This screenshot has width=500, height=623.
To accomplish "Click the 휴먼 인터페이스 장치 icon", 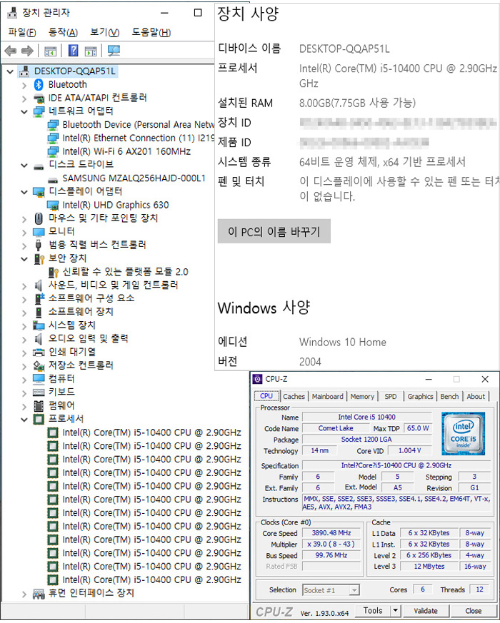I will [39, 594].
